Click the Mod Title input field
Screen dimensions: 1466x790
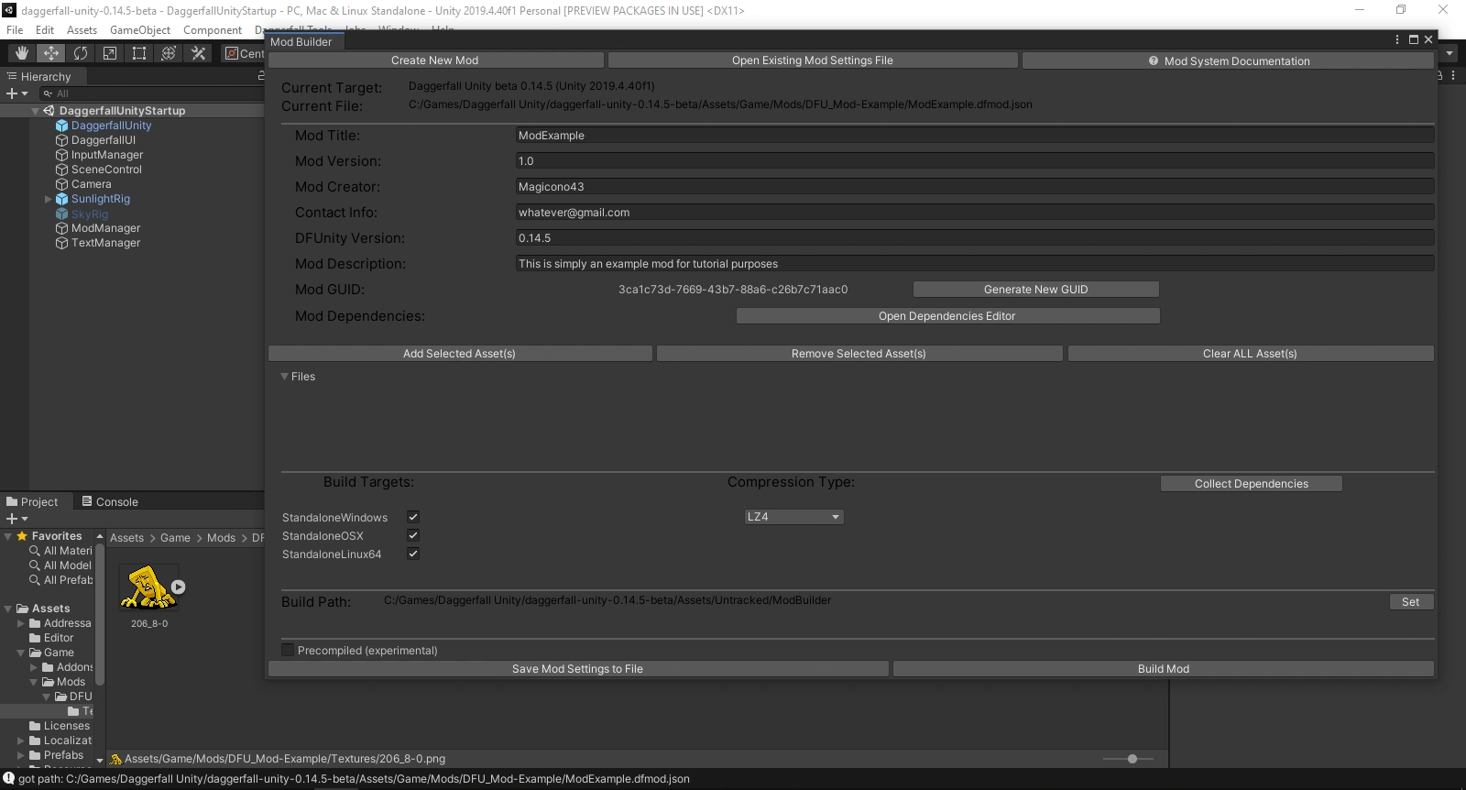click(975, 136)
